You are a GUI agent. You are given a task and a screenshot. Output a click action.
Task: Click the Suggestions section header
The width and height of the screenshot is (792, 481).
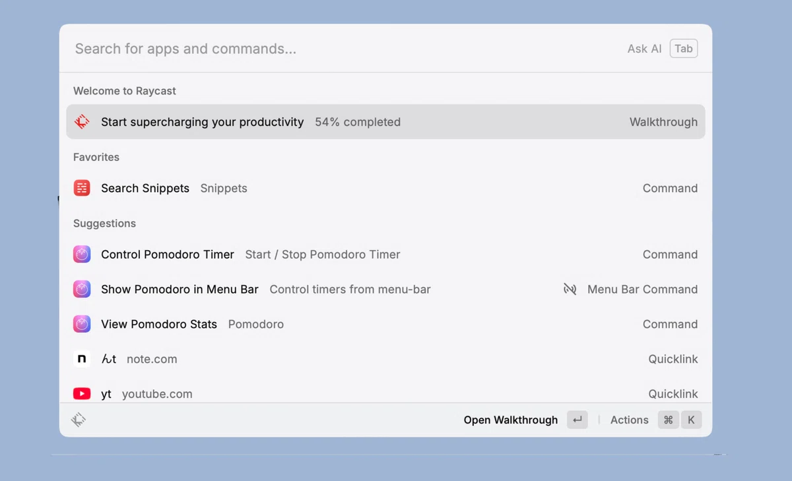pyautogui.click(x=104, y=224)
